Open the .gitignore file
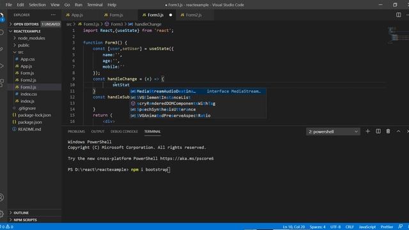Image resolution: width=409 pixels, height=230 pixels. pos(27,108)
